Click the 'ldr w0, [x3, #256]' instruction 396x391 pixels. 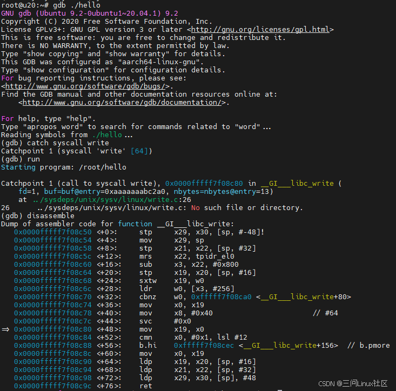[x=187, y=289]
